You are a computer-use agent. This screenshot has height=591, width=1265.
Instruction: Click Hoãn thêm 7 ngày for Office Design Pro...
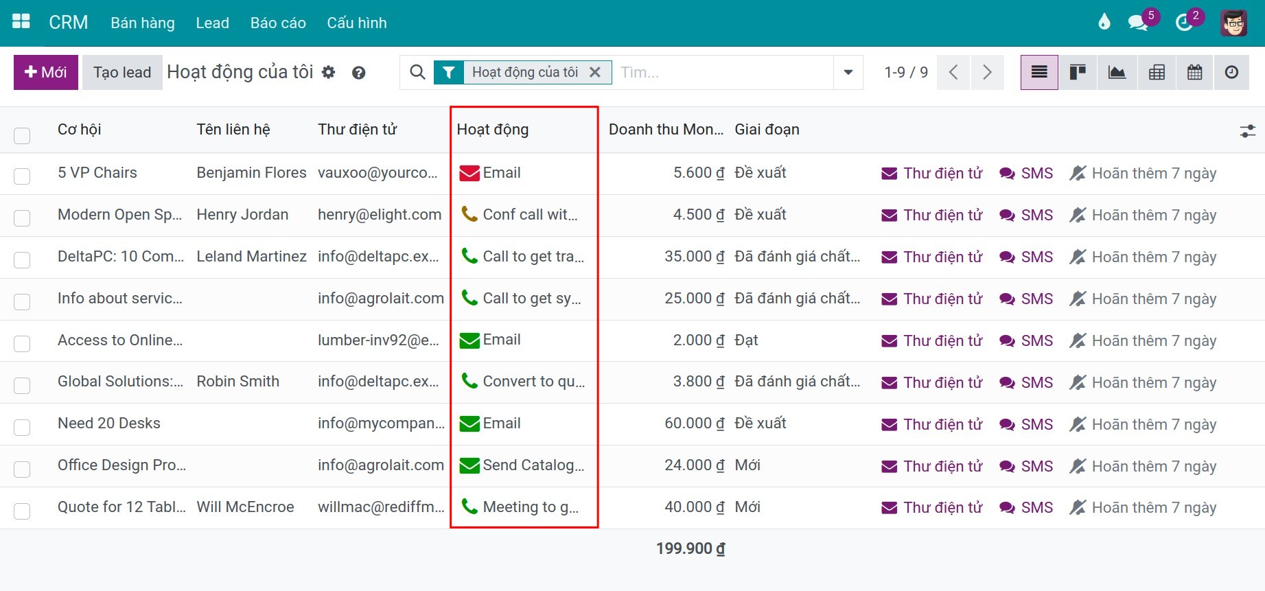click(1143, 466)
